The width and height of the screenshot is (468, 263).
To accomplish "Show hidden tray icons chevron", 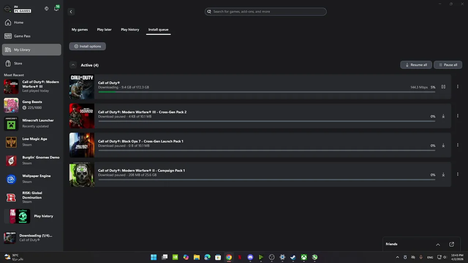I will tap(397, 257).
